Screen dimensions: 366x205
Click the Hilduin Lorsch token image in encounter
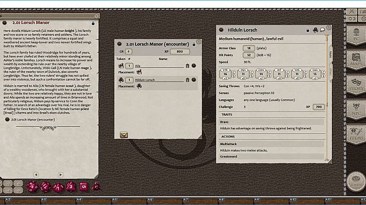point(121,80)
